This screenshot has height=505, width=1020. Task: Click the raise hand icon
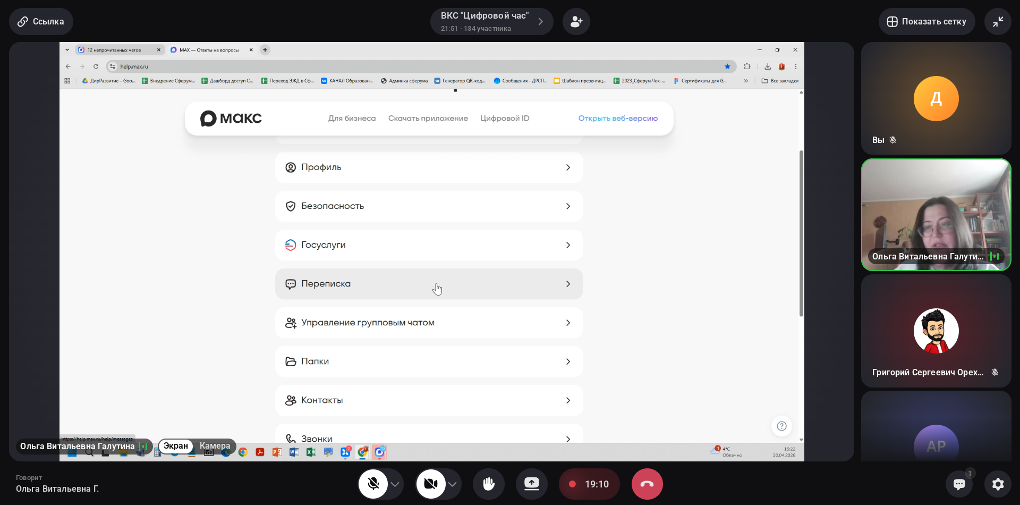(x=488, y=484)
